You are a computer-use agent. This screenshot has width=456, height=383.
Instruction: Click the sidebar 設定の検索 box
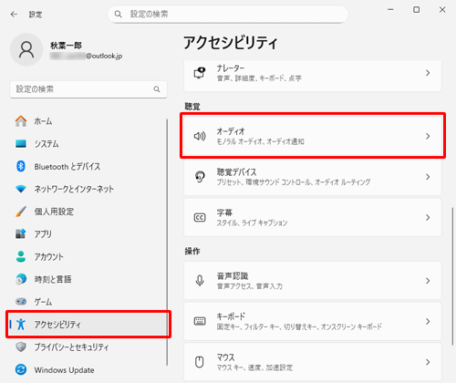tap(88, 89)
